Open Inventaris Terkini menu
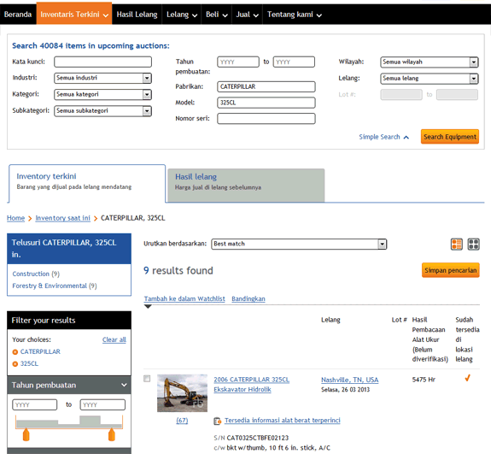Screen dimensions: 491x454 point(74,14)
